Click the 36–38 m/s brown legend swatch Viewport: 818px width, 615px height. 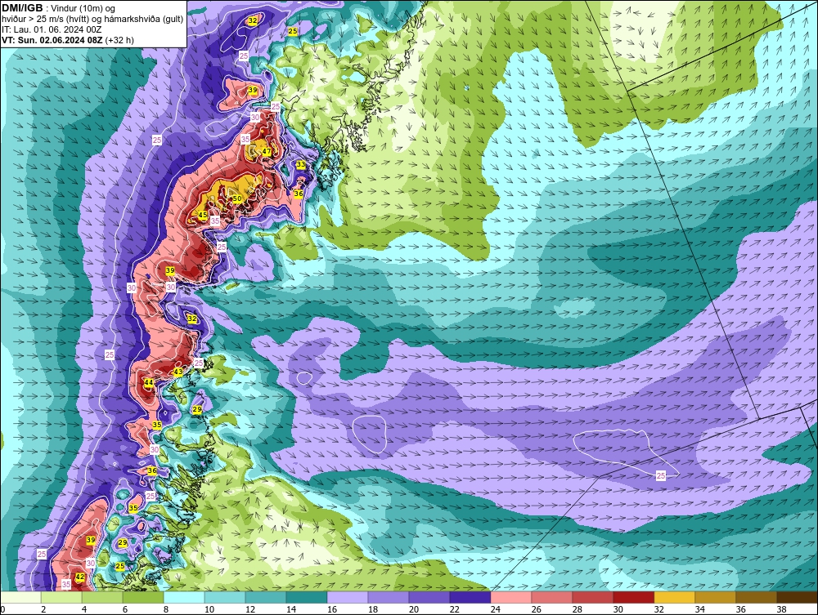pyautogui.click(x=757, y=597)
